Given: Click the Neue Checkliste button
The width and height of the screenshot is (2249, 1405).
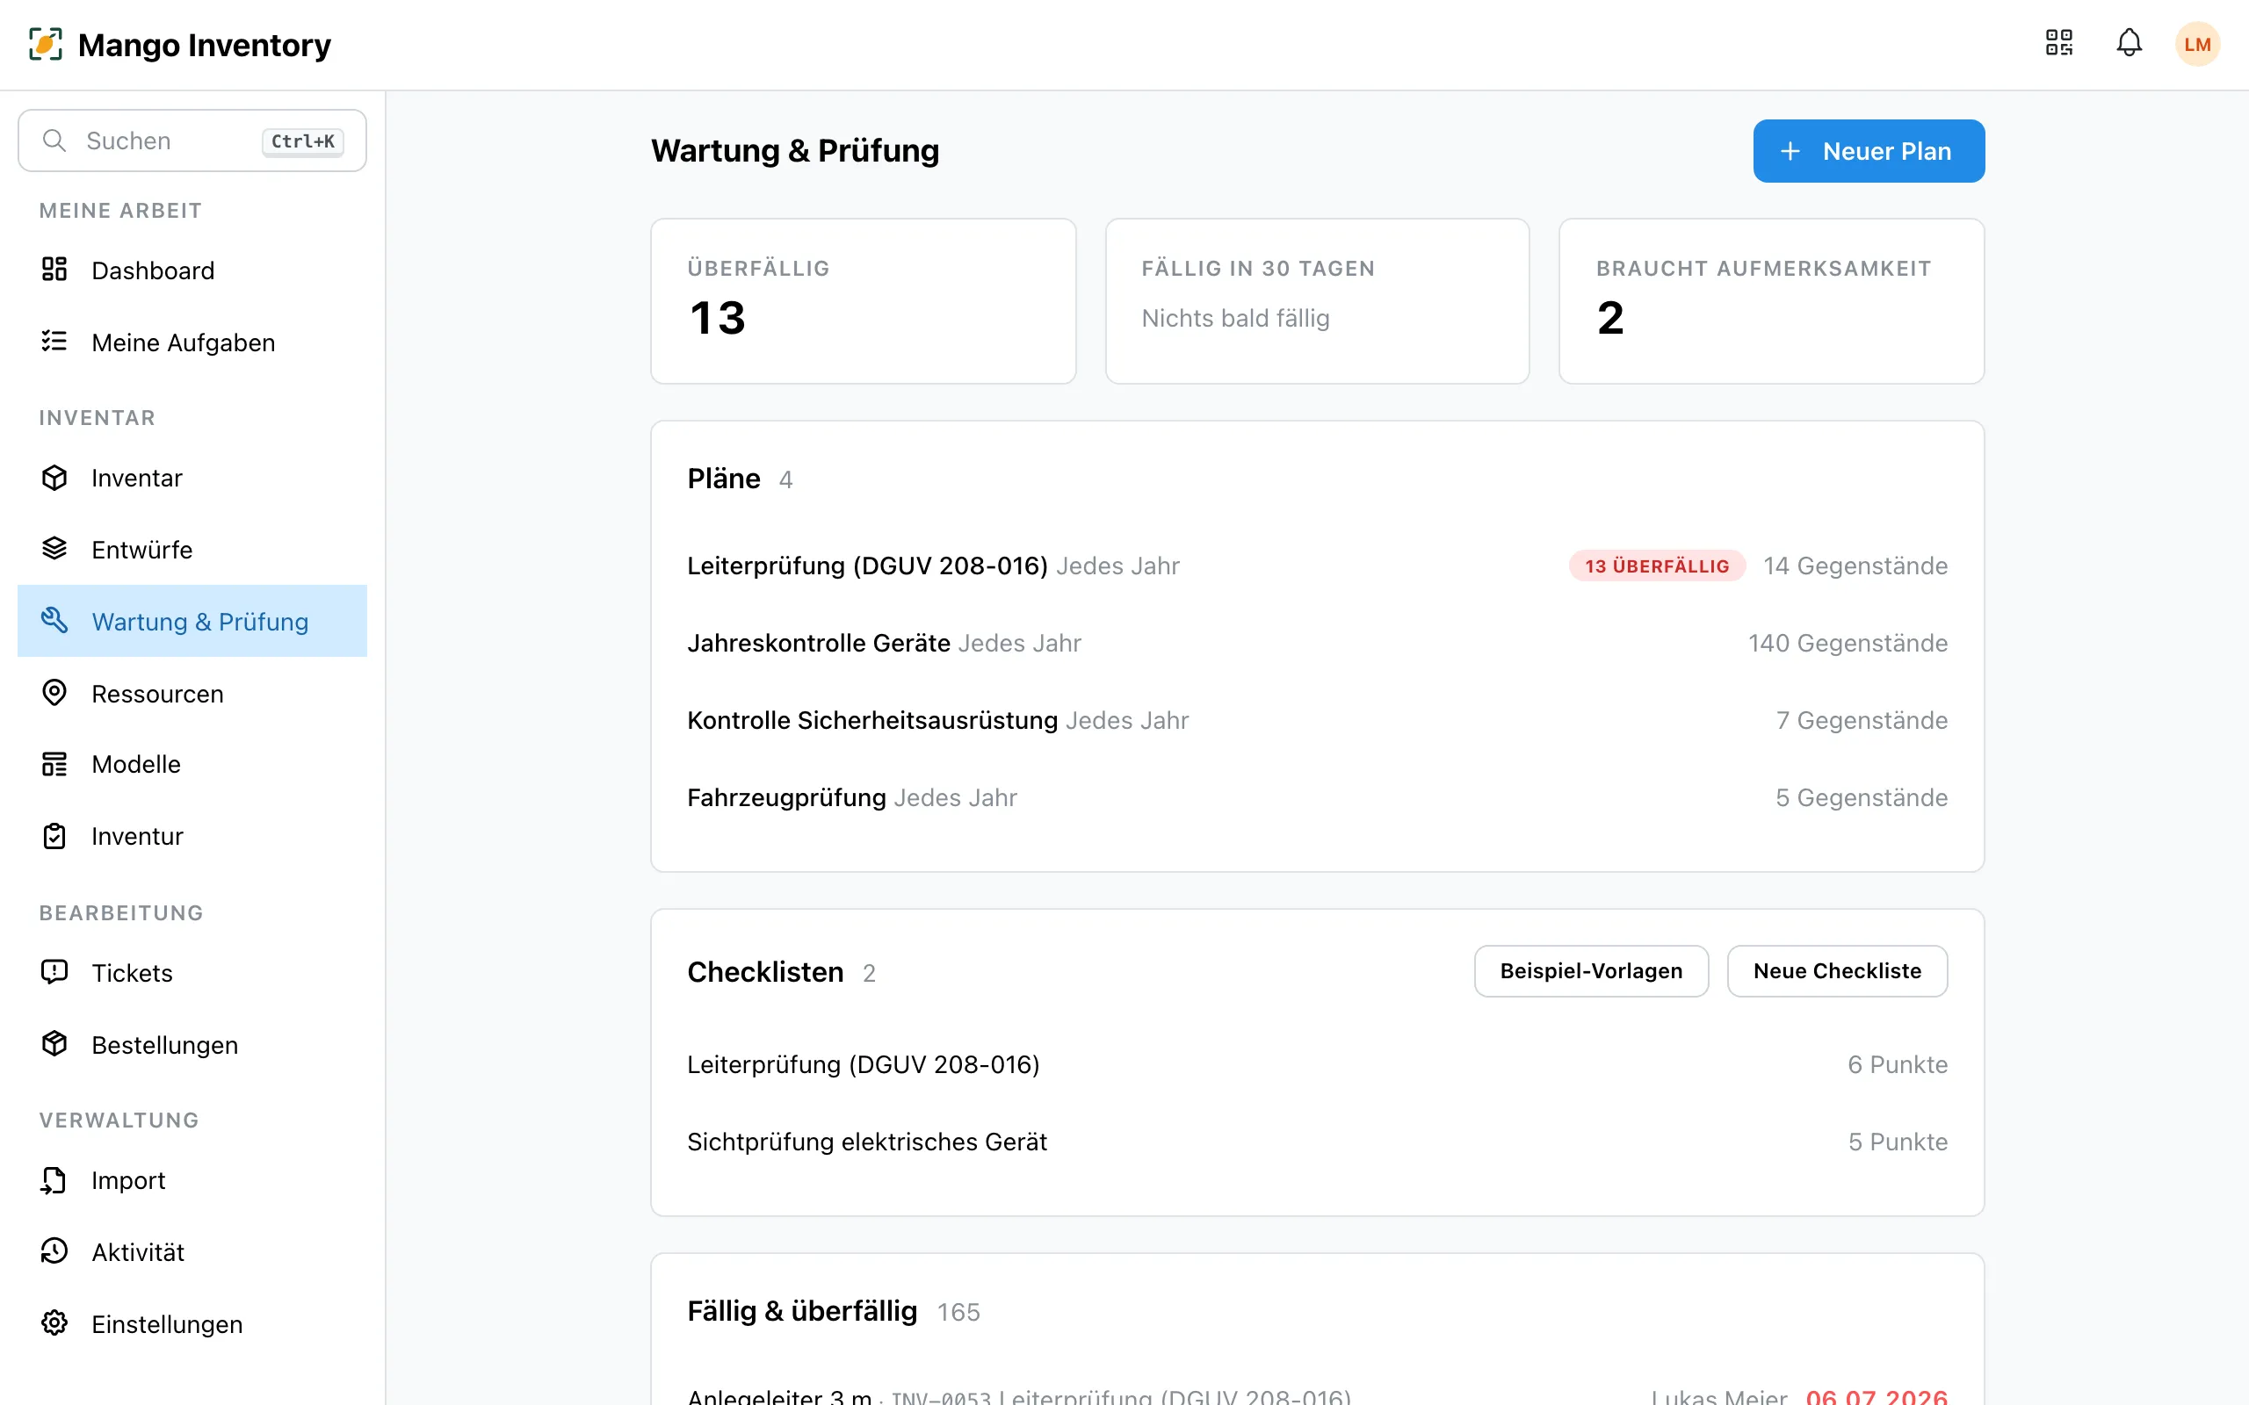Looking at the screenshot, I should click(x=1837, y=971).
